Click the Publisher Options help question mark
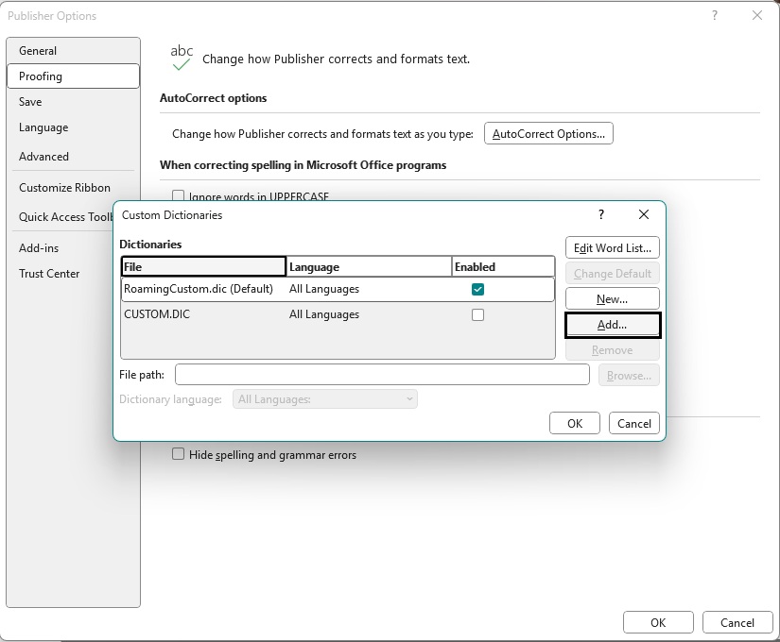 click(x=715, y=15)
